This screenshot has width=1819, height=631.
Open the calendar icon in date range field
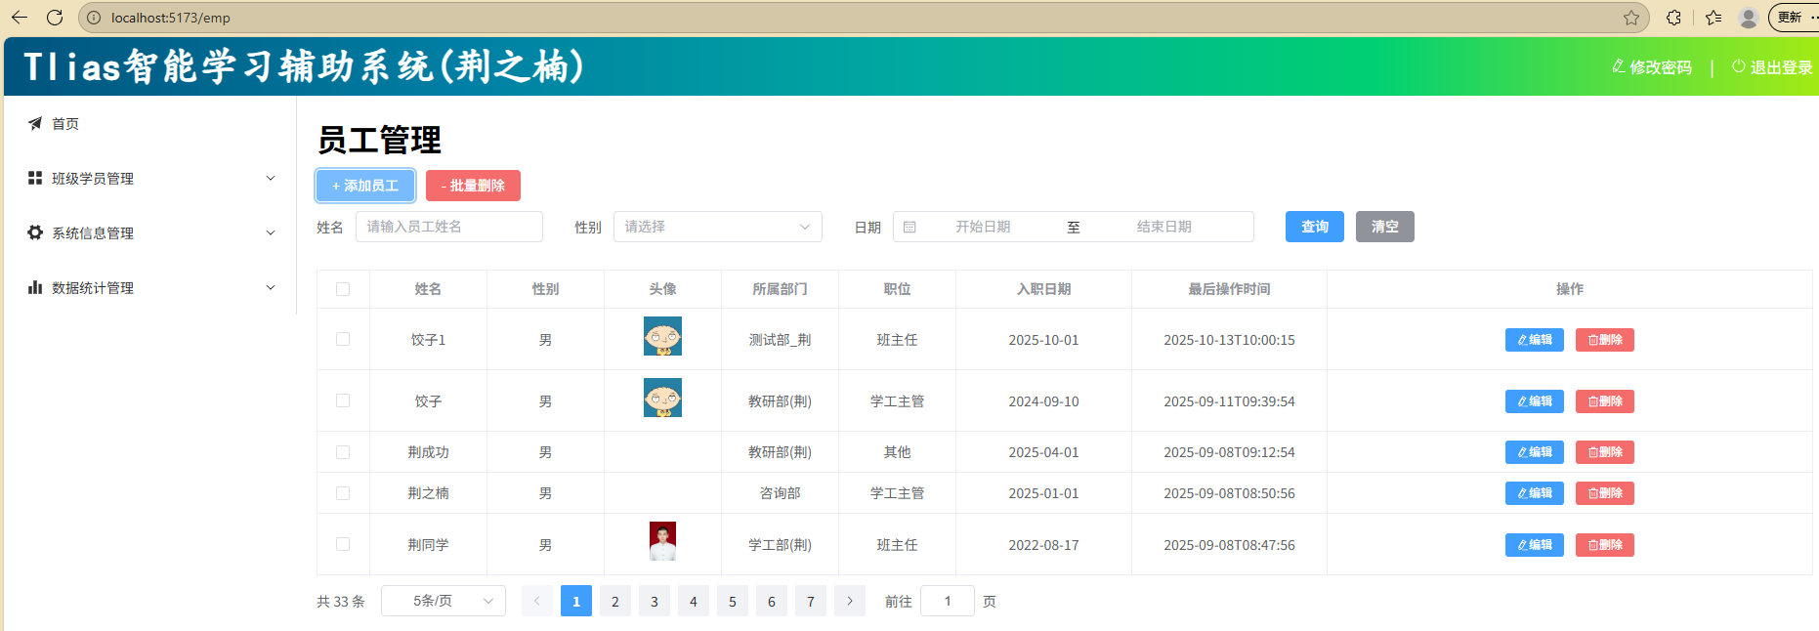909,227
